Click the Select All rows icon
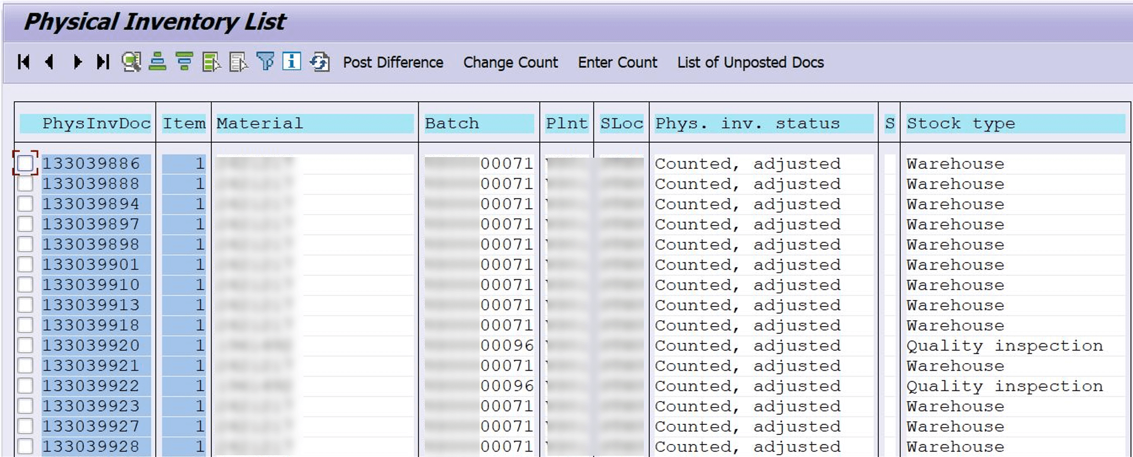Viewport: 1133px width, 457px height. coord(211,62)
